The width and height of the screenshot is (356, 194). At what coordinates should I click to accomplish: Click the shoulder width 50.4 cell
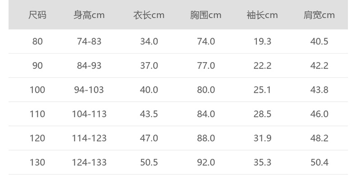(x=319, y=162)
